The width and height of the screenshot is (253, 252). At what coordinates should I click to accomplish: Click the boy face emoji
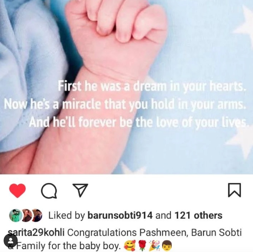(x=167, y=246)
